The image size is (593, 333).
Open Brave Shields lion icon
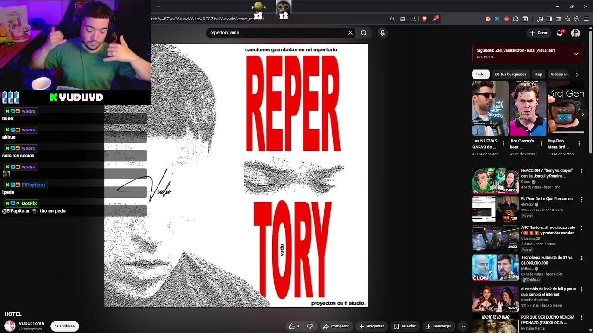[x=424, y=19]
